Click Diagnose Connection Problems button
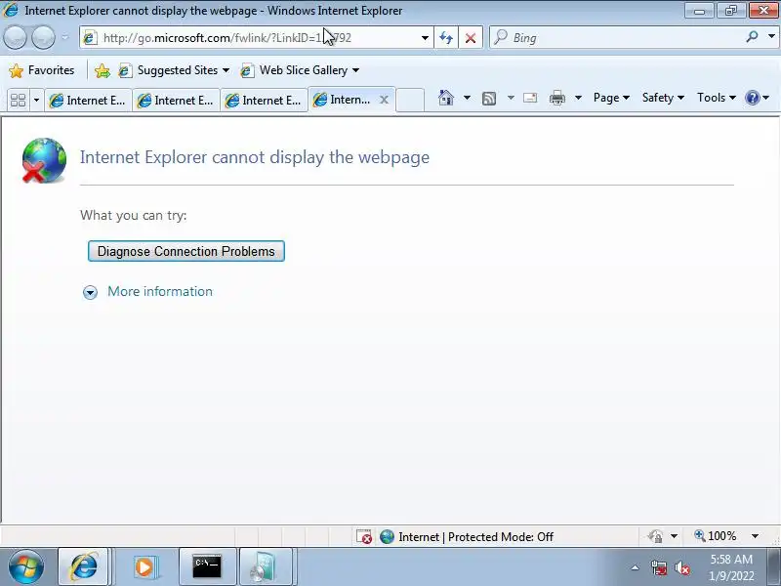 [x=186, y=251]
